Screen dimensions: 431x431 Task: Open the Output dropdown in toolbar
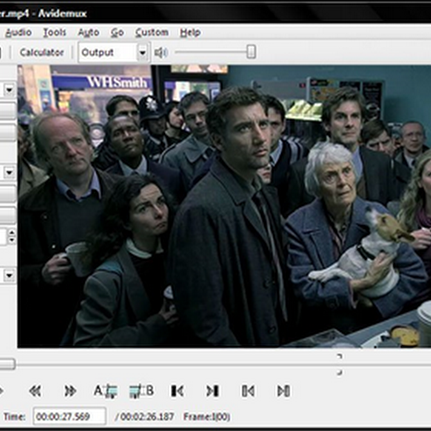142,53
